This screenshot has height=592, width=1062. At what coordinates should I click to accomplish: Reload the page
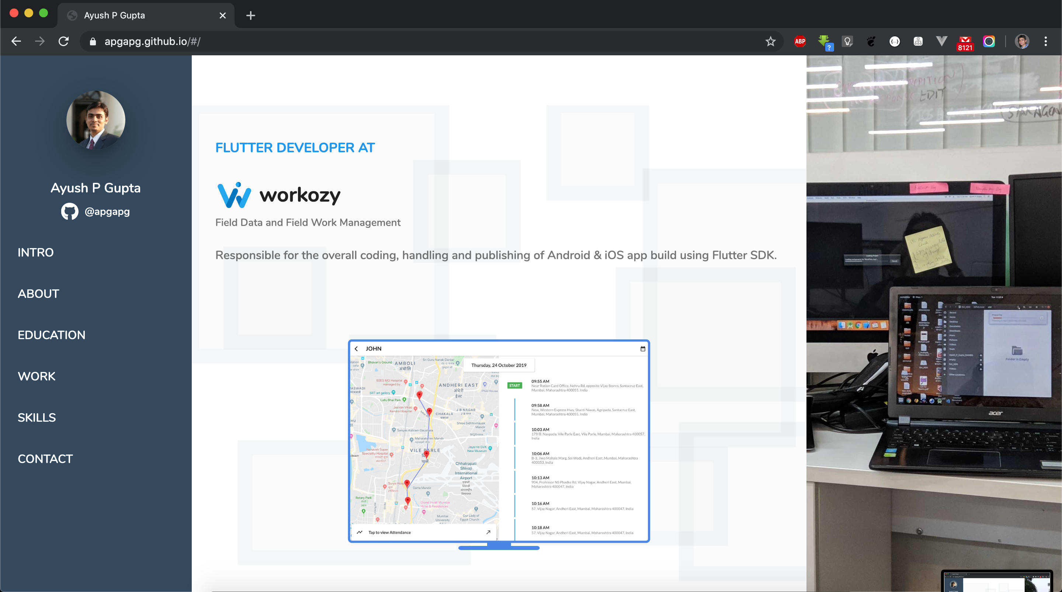(x=63, y=41)
